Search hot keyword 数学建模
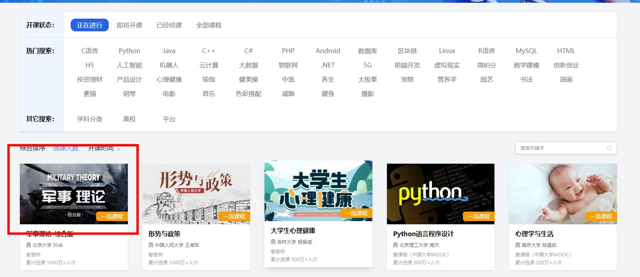 526,65
